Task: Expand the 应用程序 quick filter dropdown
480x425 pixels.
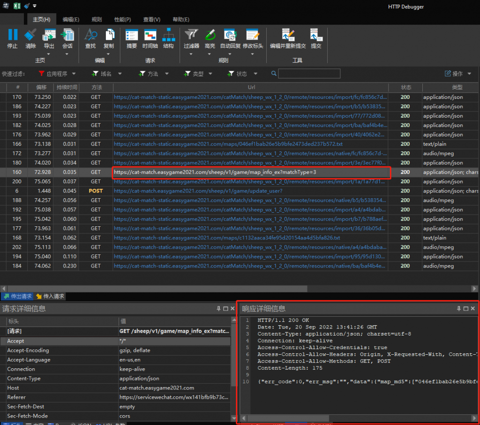Action: pyautogui.click(x=57, y=74)
